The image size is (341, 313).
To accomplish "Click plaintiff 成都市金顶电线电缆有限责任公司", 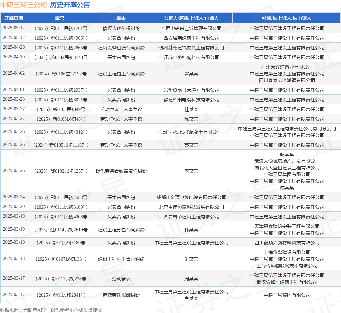I will coord(191,197).
